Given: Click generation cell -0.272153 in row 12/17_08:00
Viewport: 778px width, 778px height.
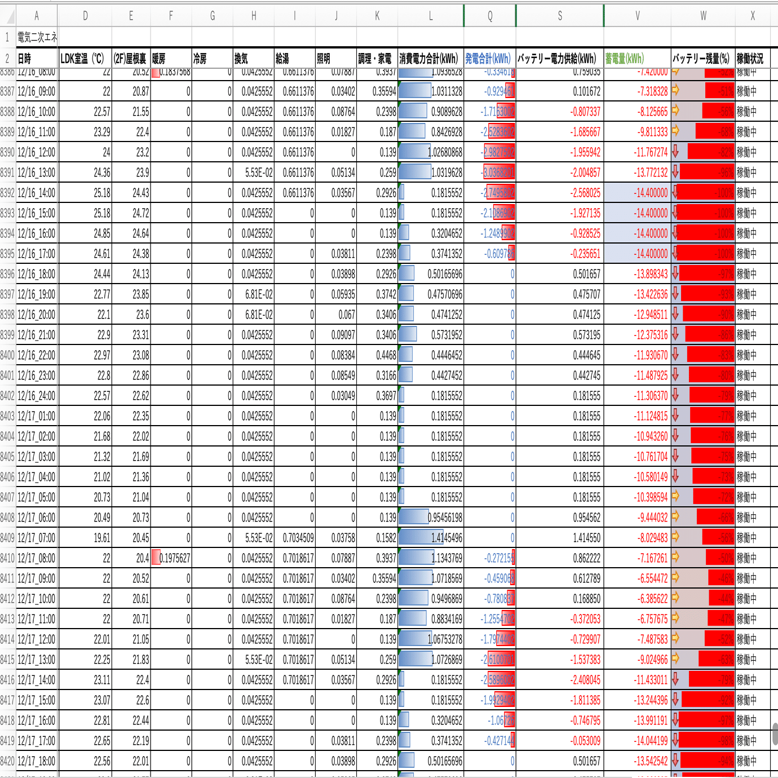Looking at the screenshot, I should (x=490, y=558).
